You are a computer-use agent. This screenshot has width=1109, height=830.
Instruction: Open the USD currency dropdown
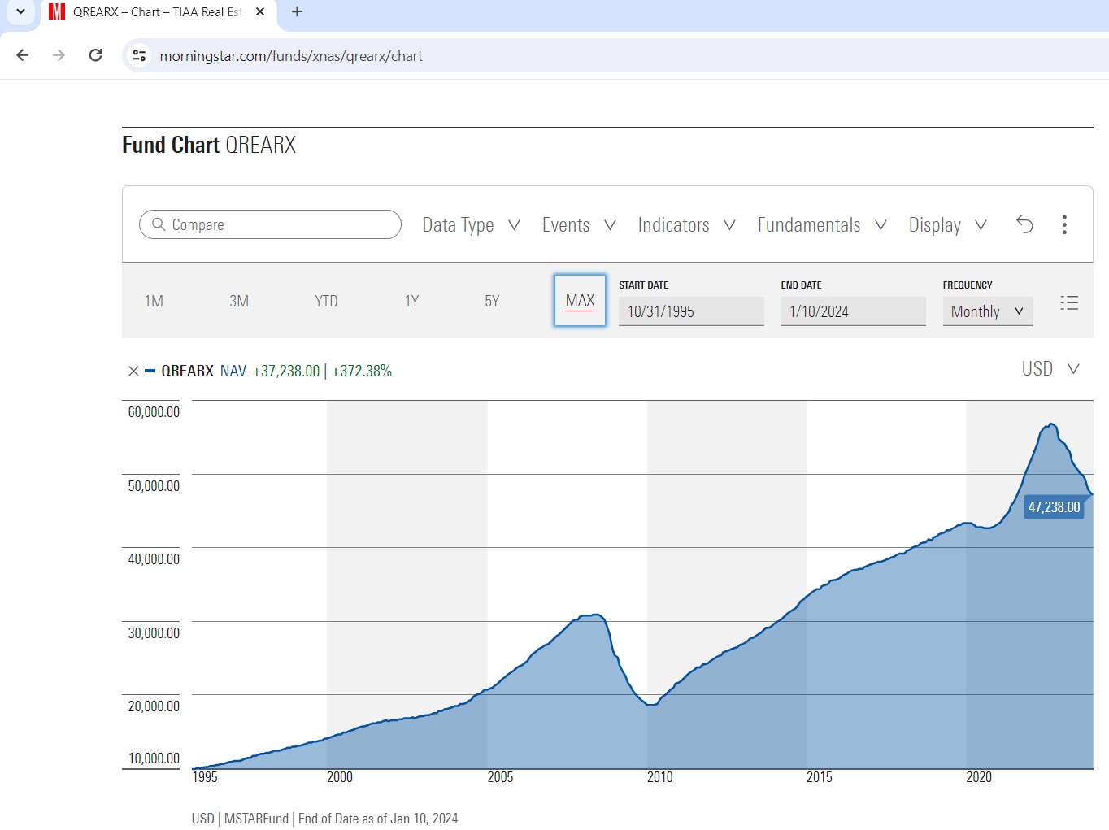click(1050, 369)
